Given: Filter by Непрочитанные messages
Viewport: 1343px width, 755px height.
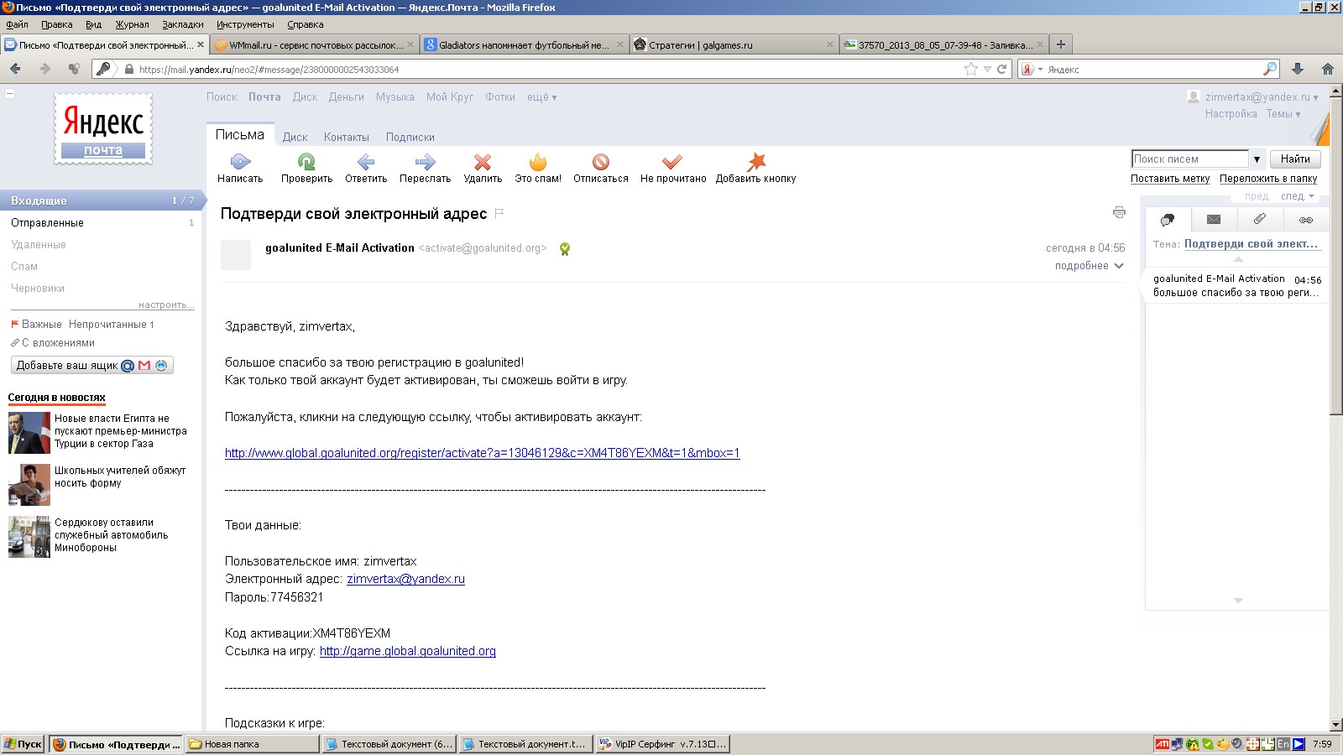Looking at the screenshot, I should coord(111,325).
